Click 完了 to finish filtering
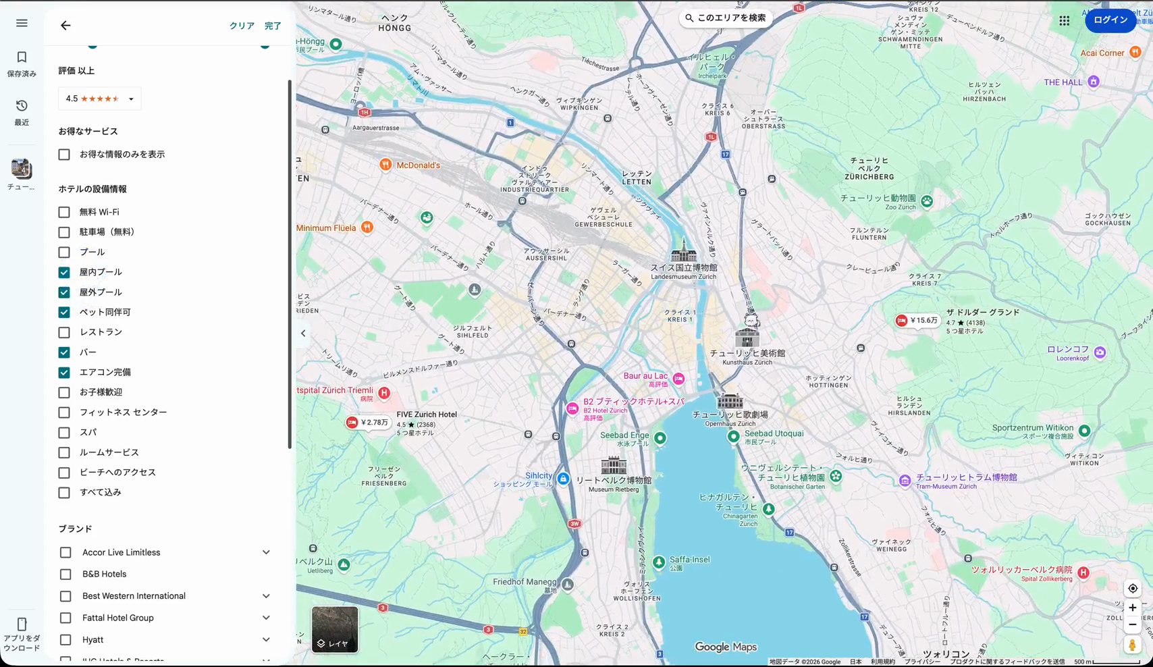 pyautogui.click(x=273, y=26)
